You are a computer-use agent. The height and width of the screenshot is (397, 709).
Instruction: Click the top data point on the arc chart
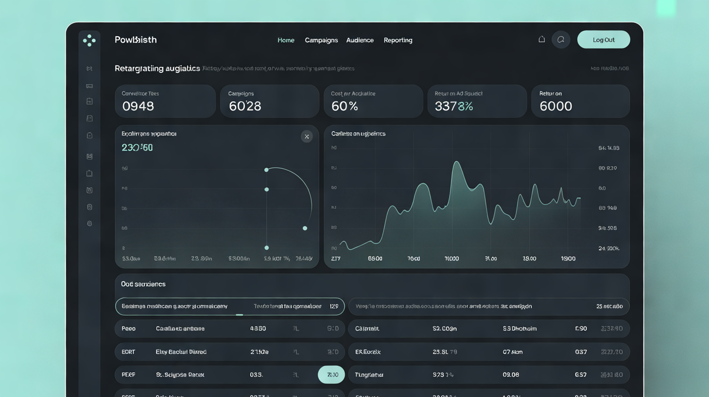coord(266,170)
